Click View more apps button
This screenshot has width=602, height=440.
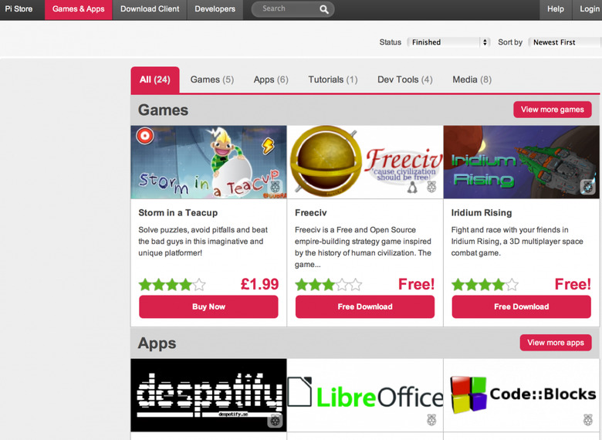click(556, 343)
